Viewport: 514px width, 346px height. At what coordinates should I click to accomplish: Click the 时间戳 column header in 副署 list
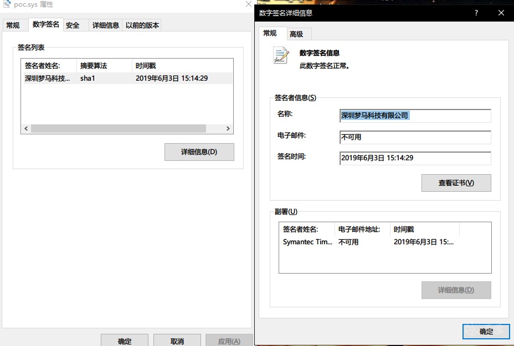click(x=425, y=229)
